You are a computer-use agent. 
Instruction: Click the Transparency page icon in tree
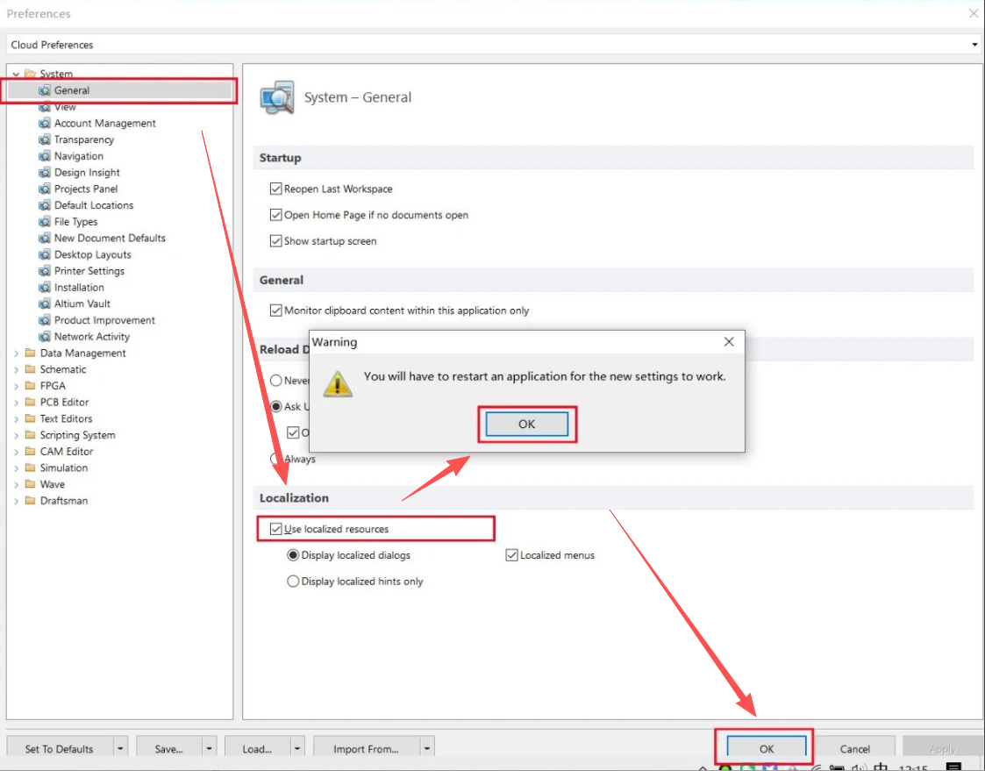pyautogui.click(x=45, y=140)
